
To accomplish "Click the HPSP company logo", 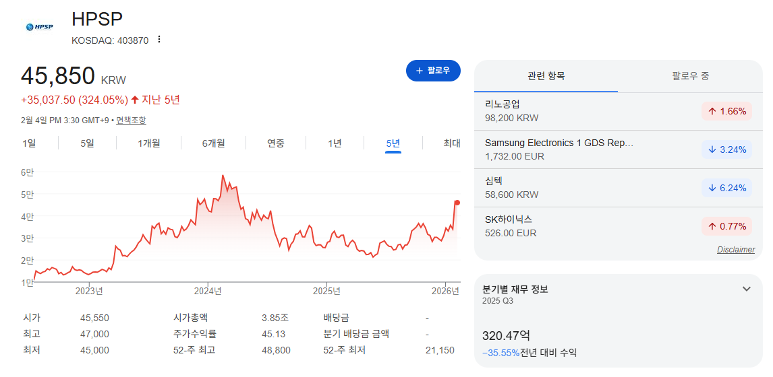I will 39,27.
